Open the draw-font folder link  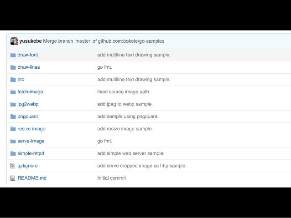coord(28,55)
